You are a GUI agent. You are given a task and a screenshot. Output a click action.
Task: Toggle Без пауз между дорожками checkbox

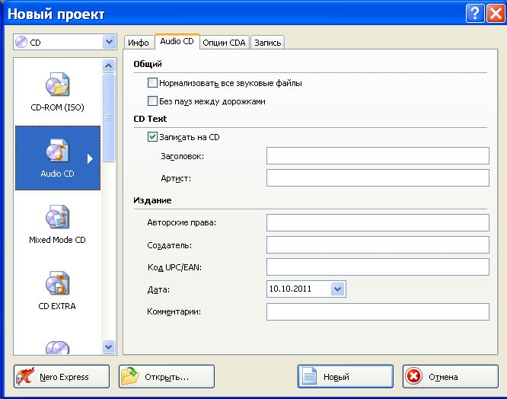152,101
